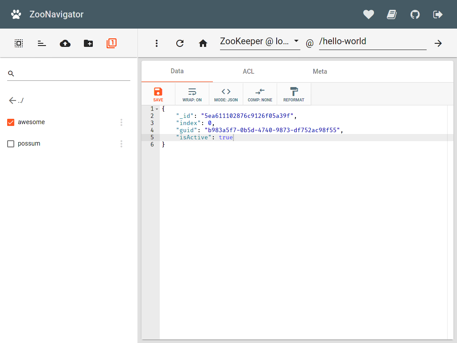The image size is (457, 343).
Task: Navigate home using the house icon
Action: [203, 43]
